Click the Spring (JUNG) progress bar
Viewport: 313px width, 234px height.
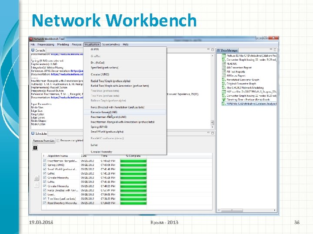click(133, 165)
